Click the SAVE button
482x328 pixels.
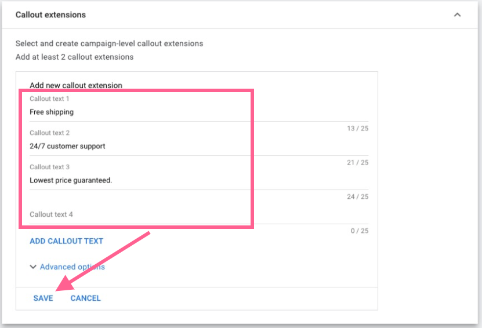coord(43,298)
